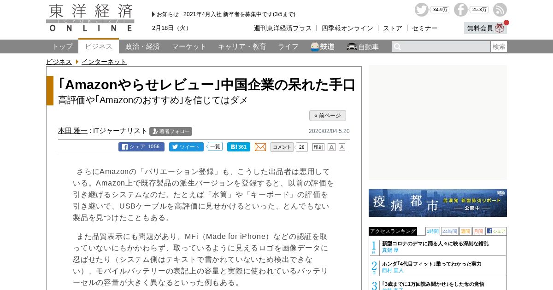Open tweet 一覧 list bubble

pos(215,146)
